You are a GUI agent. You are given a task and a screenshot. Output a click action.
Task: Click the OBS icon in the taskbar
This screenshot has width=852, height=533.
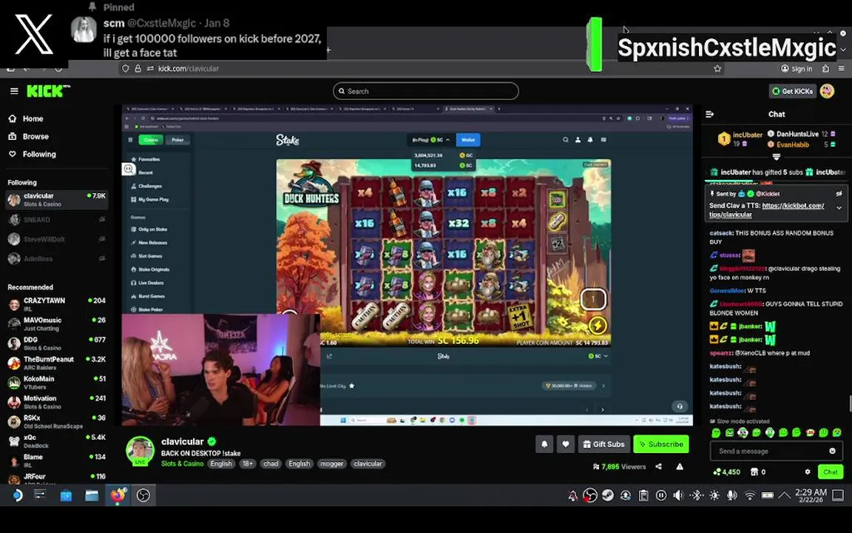pyautogui.click(x=143, y=495)
